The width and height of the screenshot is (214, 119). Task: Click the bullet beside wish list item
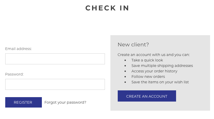[125, 82]
